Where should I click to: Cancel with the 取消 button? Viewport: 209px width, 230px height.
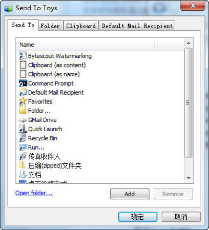[x=181, y=217]
